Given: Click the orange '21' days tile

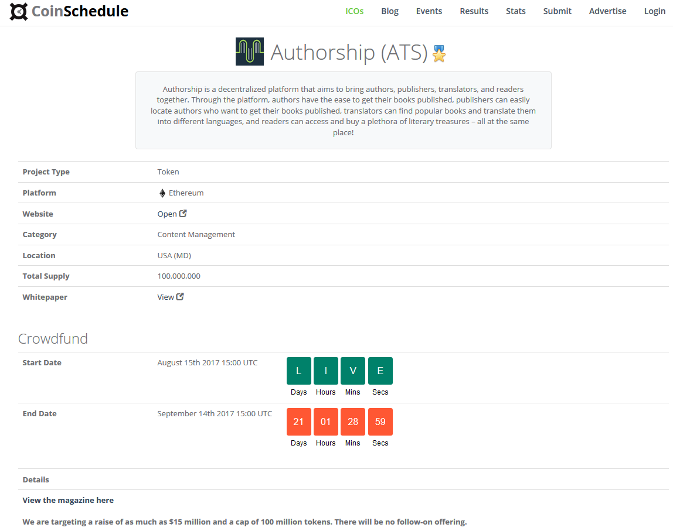Looking at the screenshot, I should click(299, 422).
